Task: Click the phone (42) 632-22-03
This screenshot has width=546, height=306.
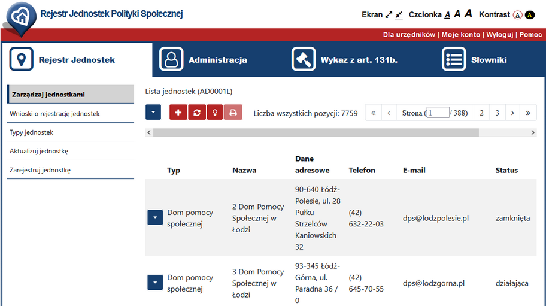Action: point(366,218)
